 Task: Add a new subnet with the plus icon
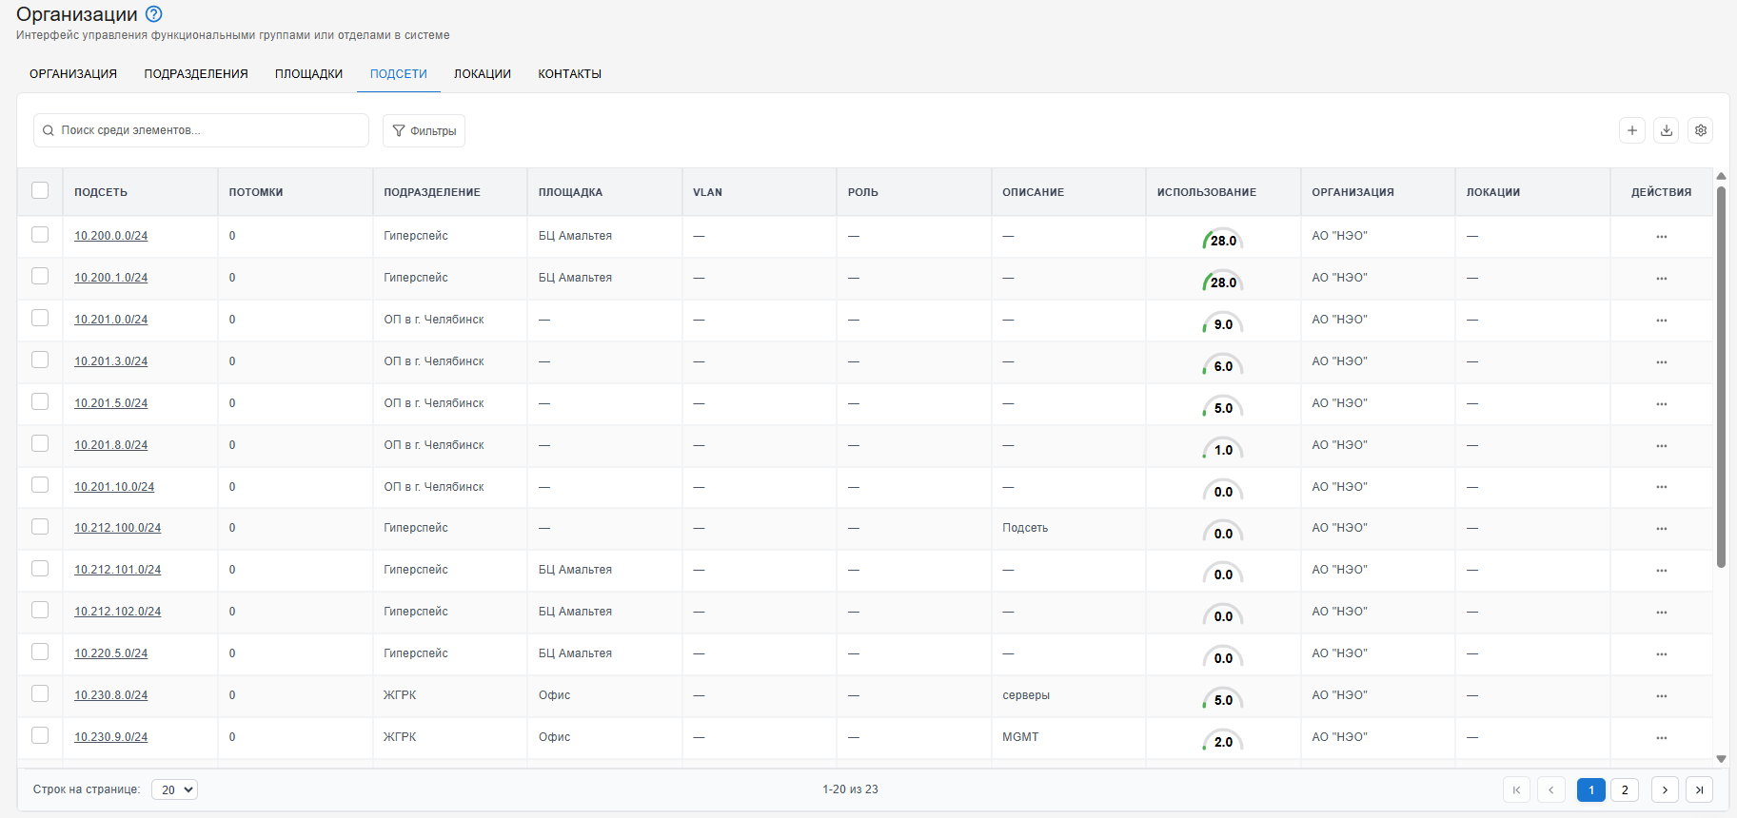pyautogui.click(x=1632, y=130)
